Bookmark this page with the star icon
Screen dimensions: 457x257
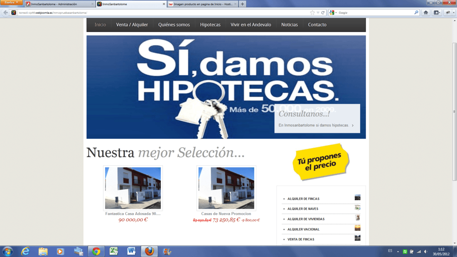coord(312,12)
